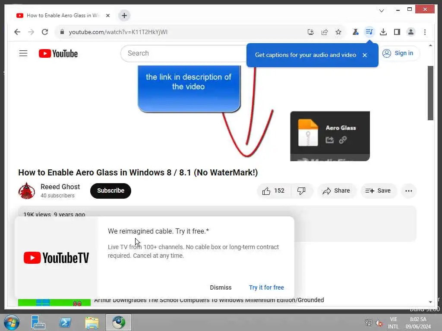Open a new browser tab
The width and height of the screenshot is (442, 331).
tap(124, 16)
